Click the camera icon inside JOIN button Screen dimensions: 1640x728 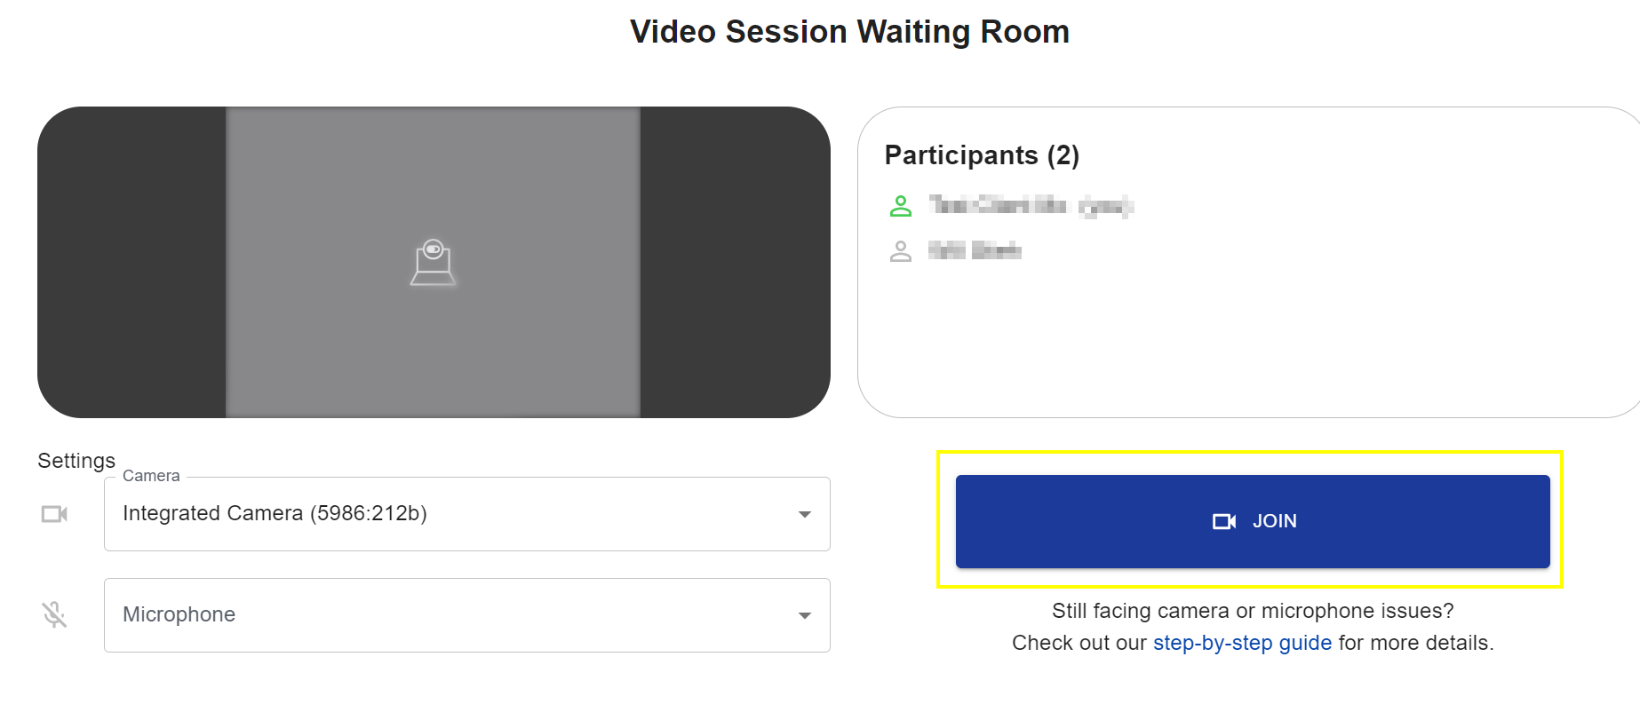(x=1224, y=521)
